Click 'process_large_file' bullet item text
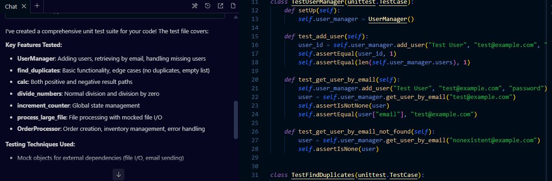 90,118
